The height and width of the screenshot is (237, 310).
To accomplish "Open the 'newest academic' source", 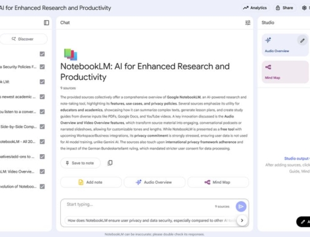I will click(18, 97).
